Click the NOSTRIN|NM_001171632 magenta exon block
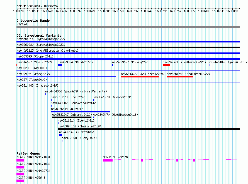 click(x=20, y=167)
